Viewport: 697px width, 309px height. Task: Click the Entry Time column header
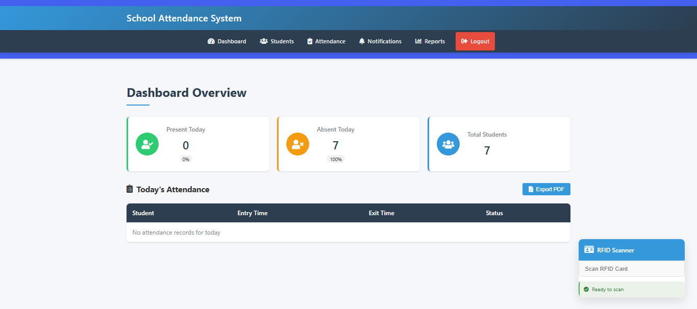point(253,213)
